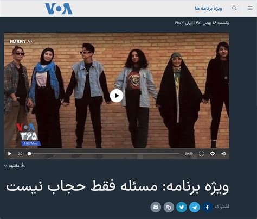This screenshot has height=219, width=257.
Task: Enter fullscreen video mode
Action: 201,154
